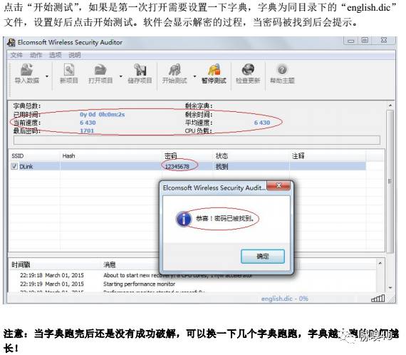Expand the 打开项目 dropdown arrow
Screen dimensions: 406x355
point(121,76)
